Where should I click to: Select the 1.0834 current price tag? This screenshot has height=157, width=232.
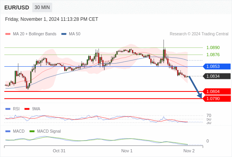(x=217, y=76)
